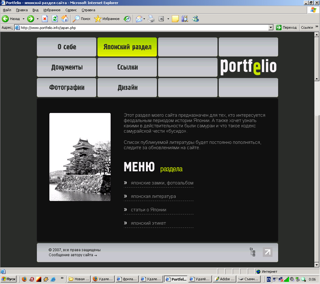The height and width of the screenshot is (284, 320).
Task: Go to the Home page icon
Action: tap(65, 19)
